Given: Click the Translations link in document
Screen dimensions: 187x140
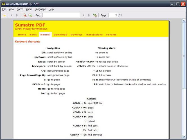Looking at the screenshot, I should point(94,35).
